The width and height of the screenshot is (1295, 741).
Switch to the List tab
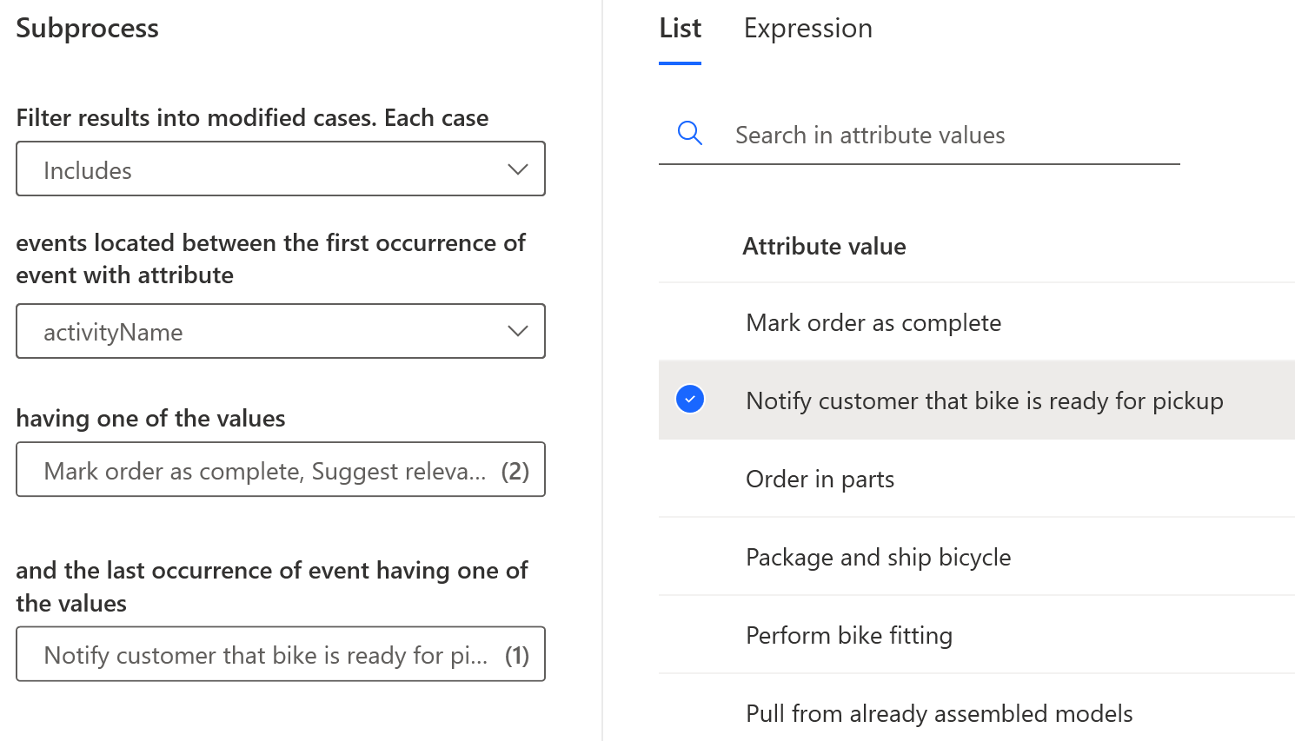coord(680,29)
